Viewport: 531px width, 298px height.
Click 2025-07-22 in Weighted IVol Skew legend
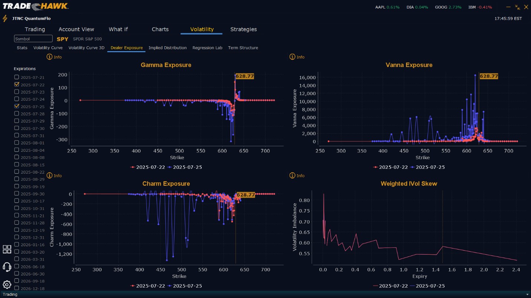coord(390,286)
